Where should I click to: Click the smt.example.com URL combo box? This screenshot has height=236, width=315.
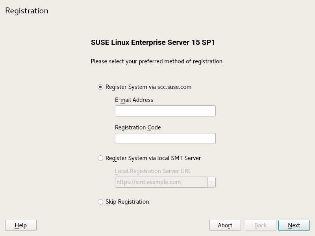click(x=161, y=182)
